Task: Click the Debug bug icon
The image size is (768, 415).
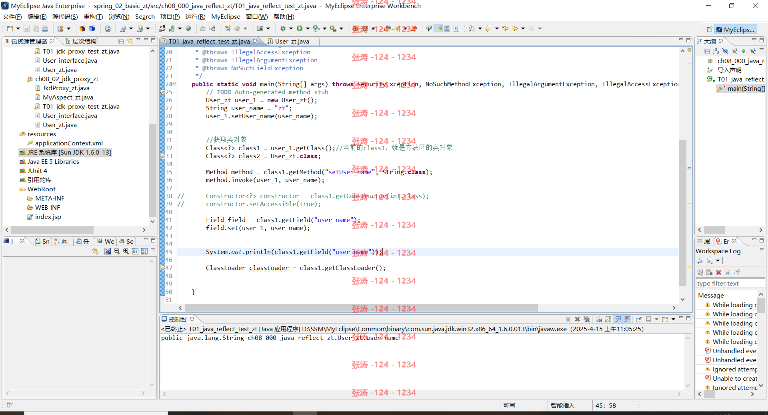Action: click(283, 28)
